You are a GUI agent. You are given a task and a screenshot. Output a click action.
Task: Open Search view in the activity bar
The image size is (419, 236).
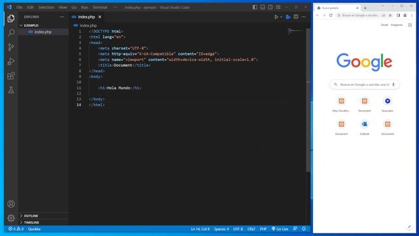coord(11,33)
